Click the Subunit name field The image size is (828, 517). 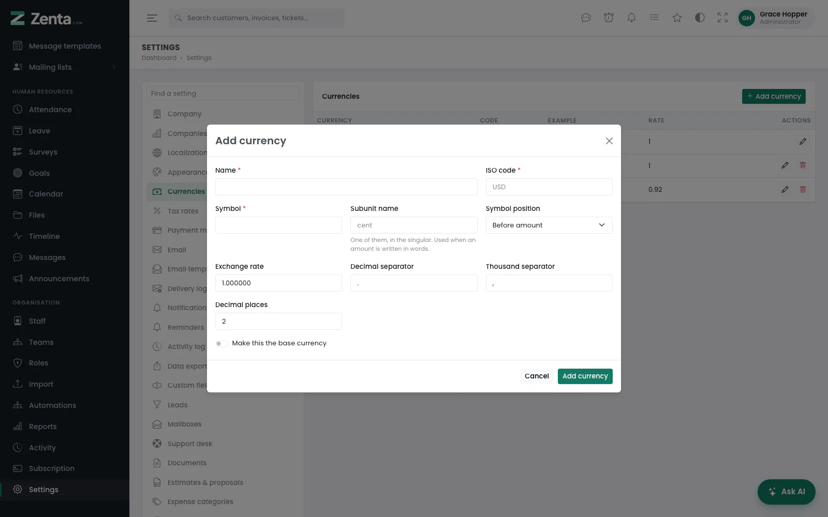(x=414, y=225)
